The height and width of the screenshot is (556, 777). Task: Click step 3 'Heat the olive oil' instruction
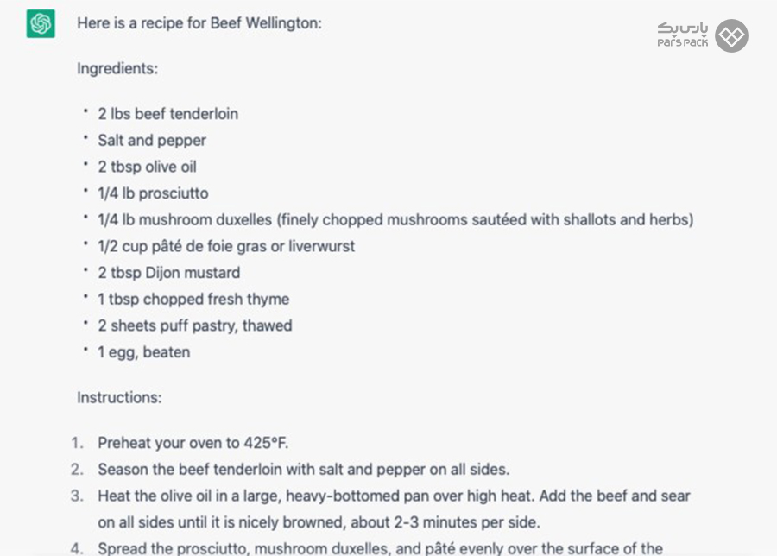[394, 509]
